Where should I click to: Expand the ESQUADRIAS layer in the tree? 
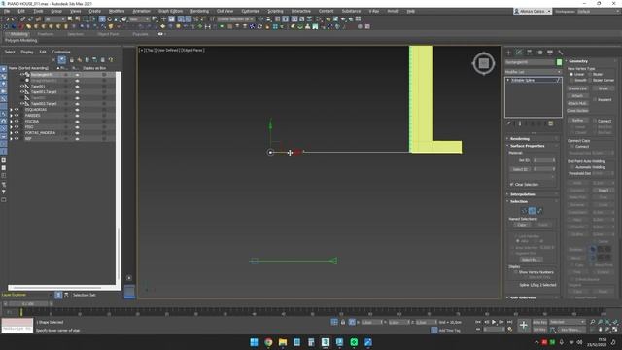[11, 110]
